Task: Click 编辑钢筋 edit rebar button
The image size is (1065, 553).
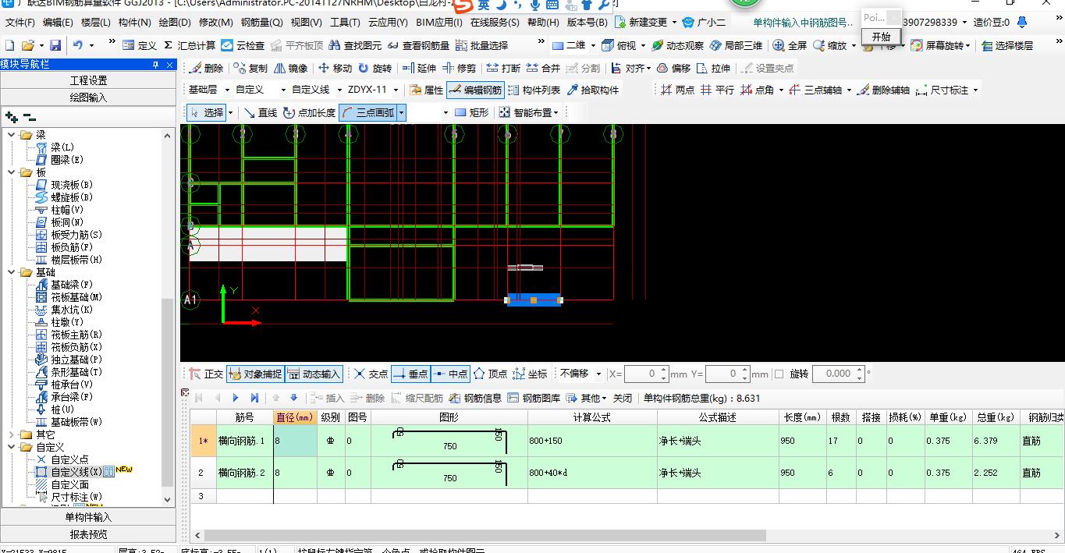Action: click(475, 90)
